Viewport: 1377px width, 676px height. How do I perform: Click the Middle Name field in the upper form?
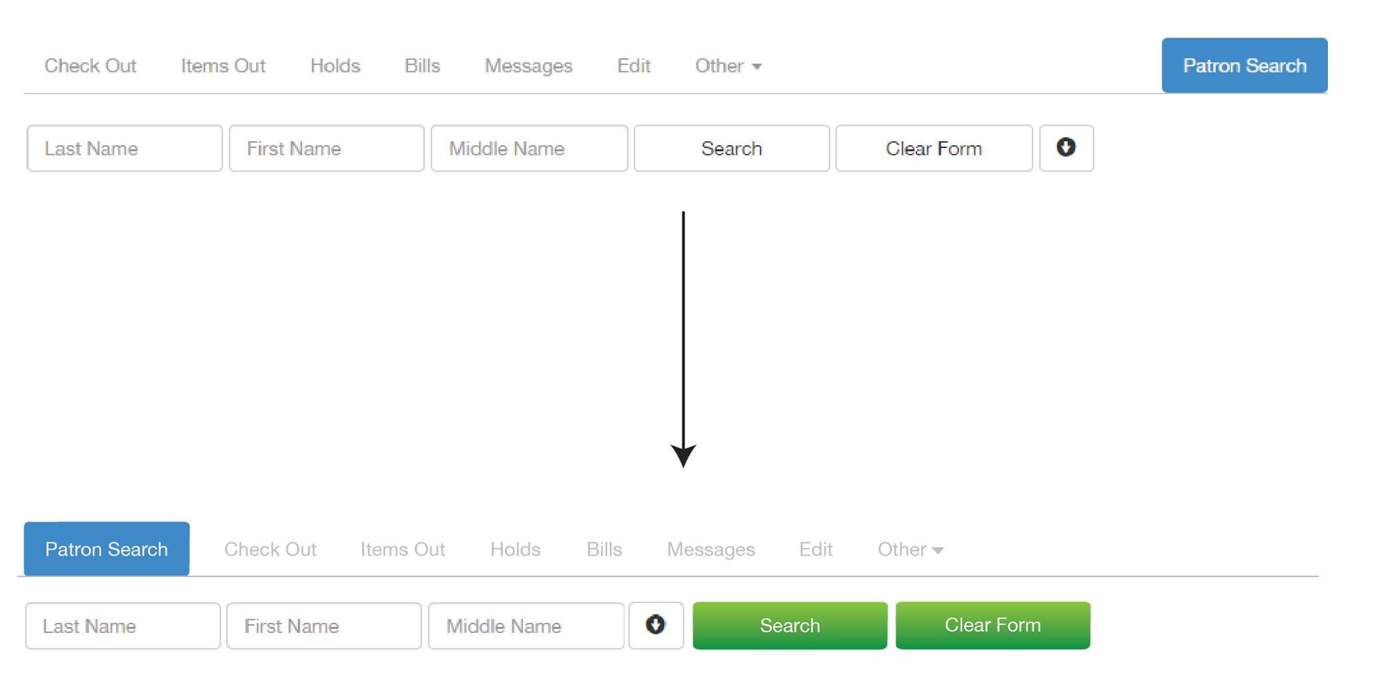pyautogui.click(x=528, y=148)
